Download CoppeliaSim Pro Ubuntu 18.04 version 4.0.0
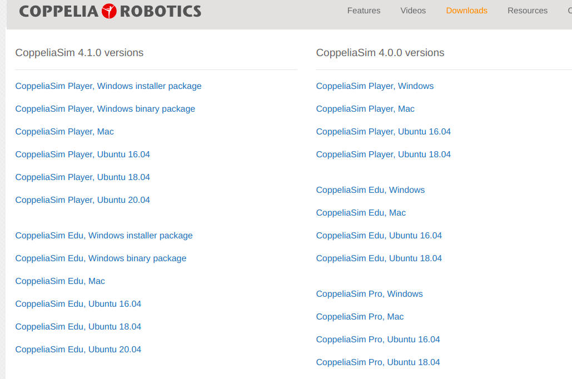 click(377, 362)
